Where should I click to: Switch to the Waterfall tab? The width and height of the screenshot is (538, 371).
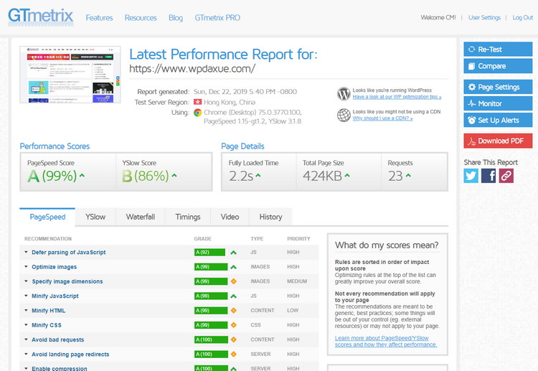[141, 217]
